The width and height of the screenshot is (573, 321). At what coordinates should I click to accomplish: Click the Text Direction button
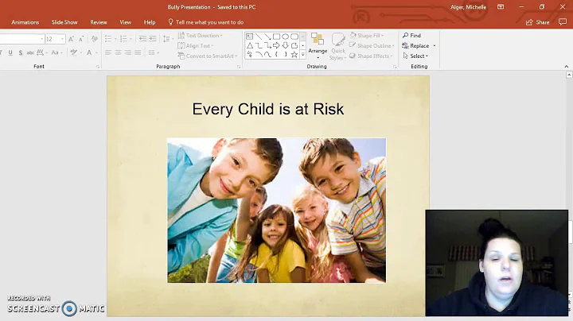(x=201, y=36)
